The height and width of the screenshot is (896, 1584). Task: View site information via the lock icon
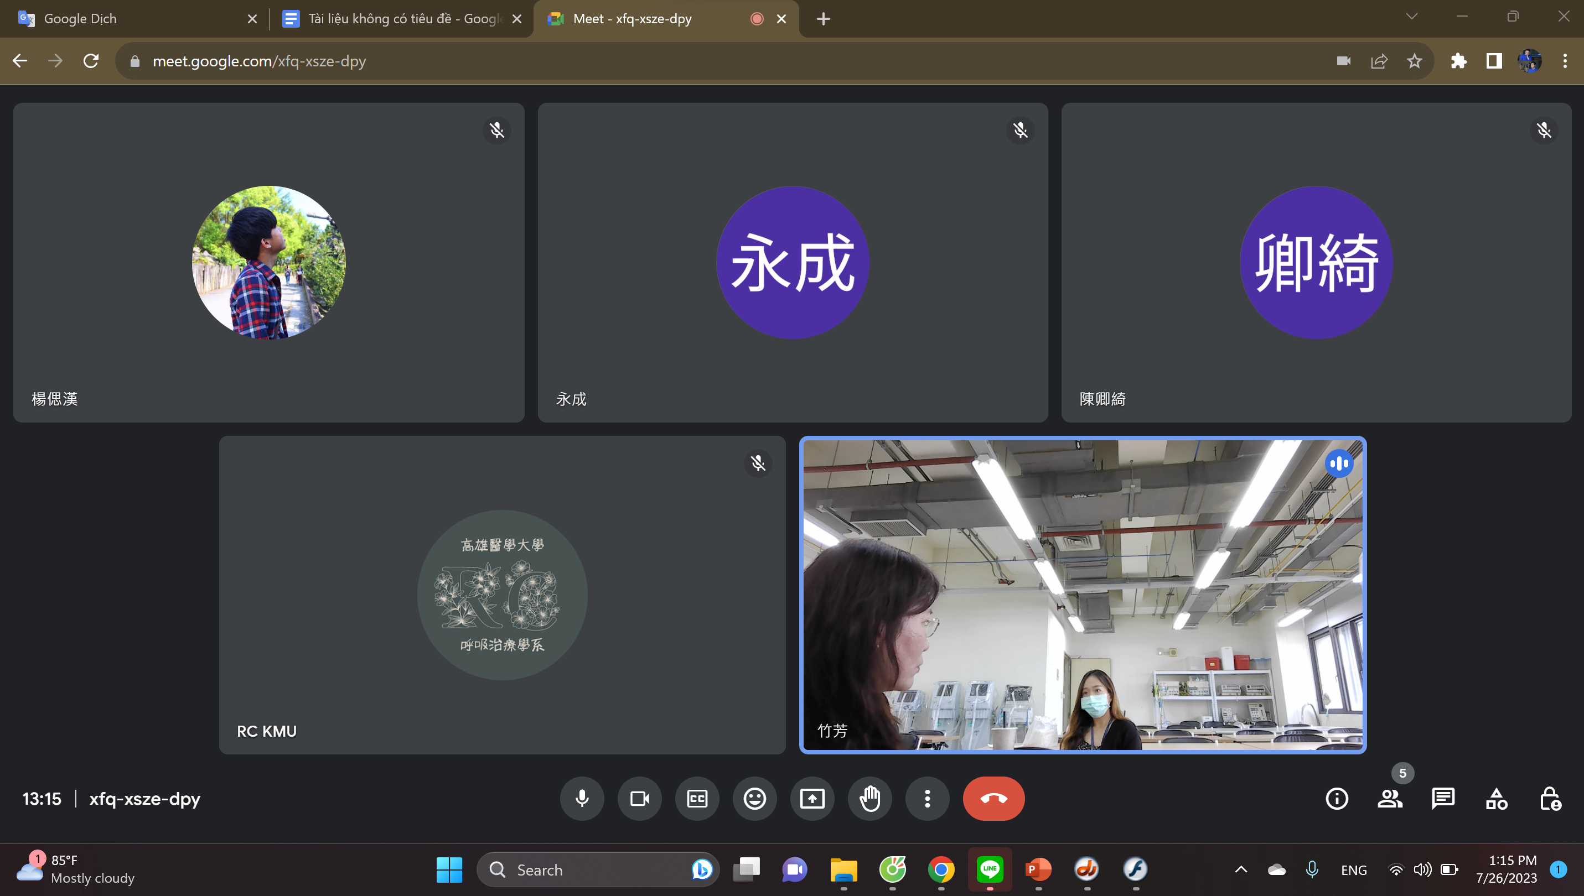coord(135,61)
